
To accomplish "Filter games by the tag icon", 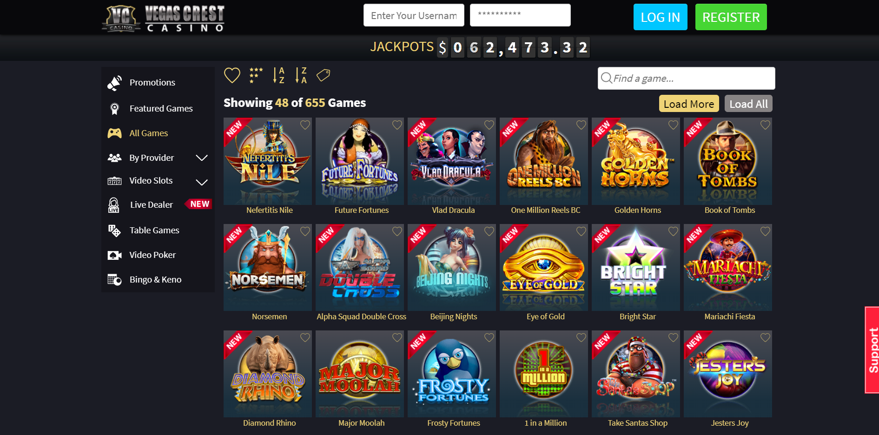I will coord(324,75).
